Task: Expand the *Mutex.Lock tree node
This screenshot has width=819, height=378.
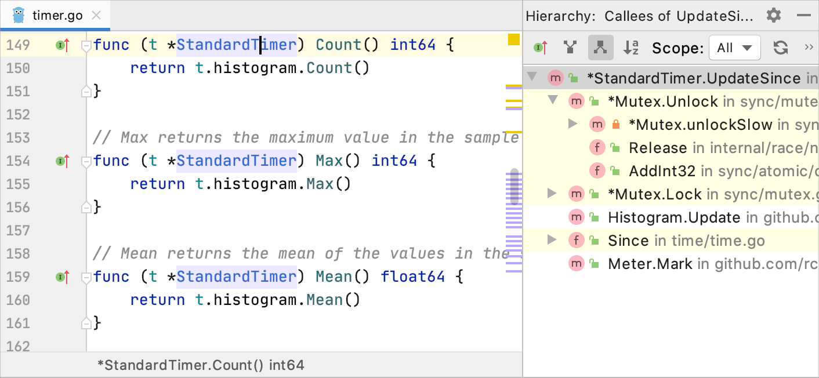Action: point(552,194)
